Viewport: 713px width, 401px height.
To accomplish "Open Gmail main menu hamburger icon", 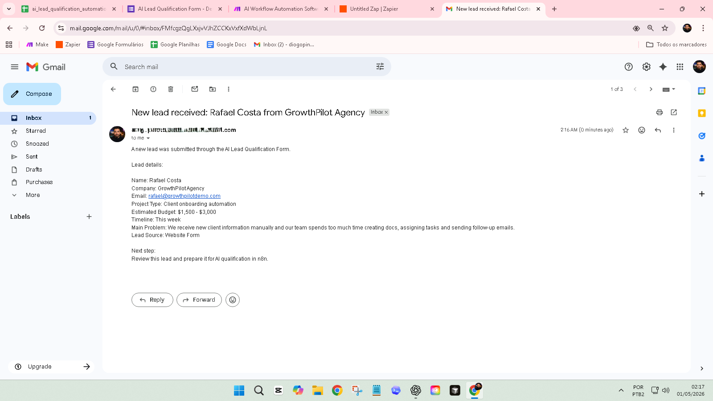I will click(x=15, y=67).
